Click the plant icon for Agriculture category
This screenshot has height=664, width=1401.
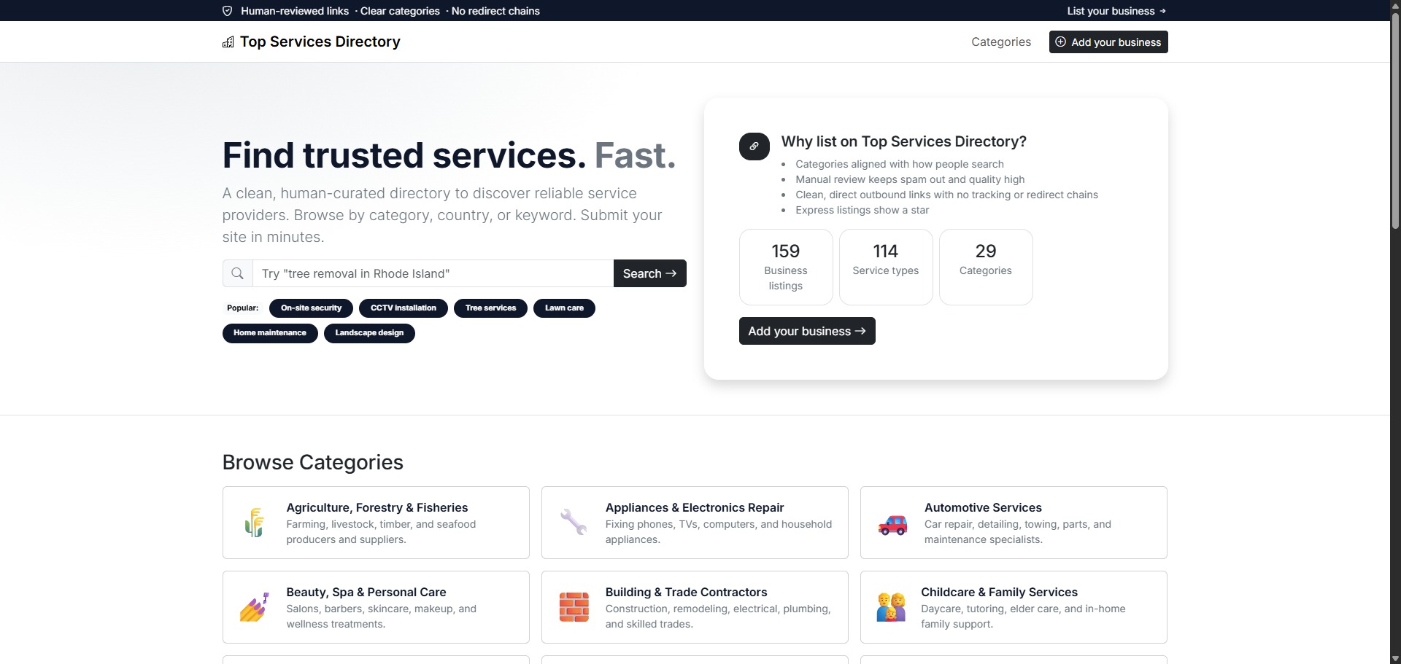[254, 523]
